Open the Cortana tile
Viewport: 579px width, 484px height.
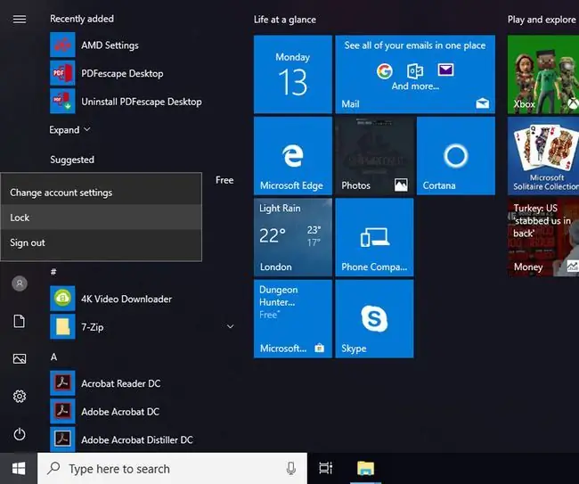pyautogui.click(x=456, y=156)
